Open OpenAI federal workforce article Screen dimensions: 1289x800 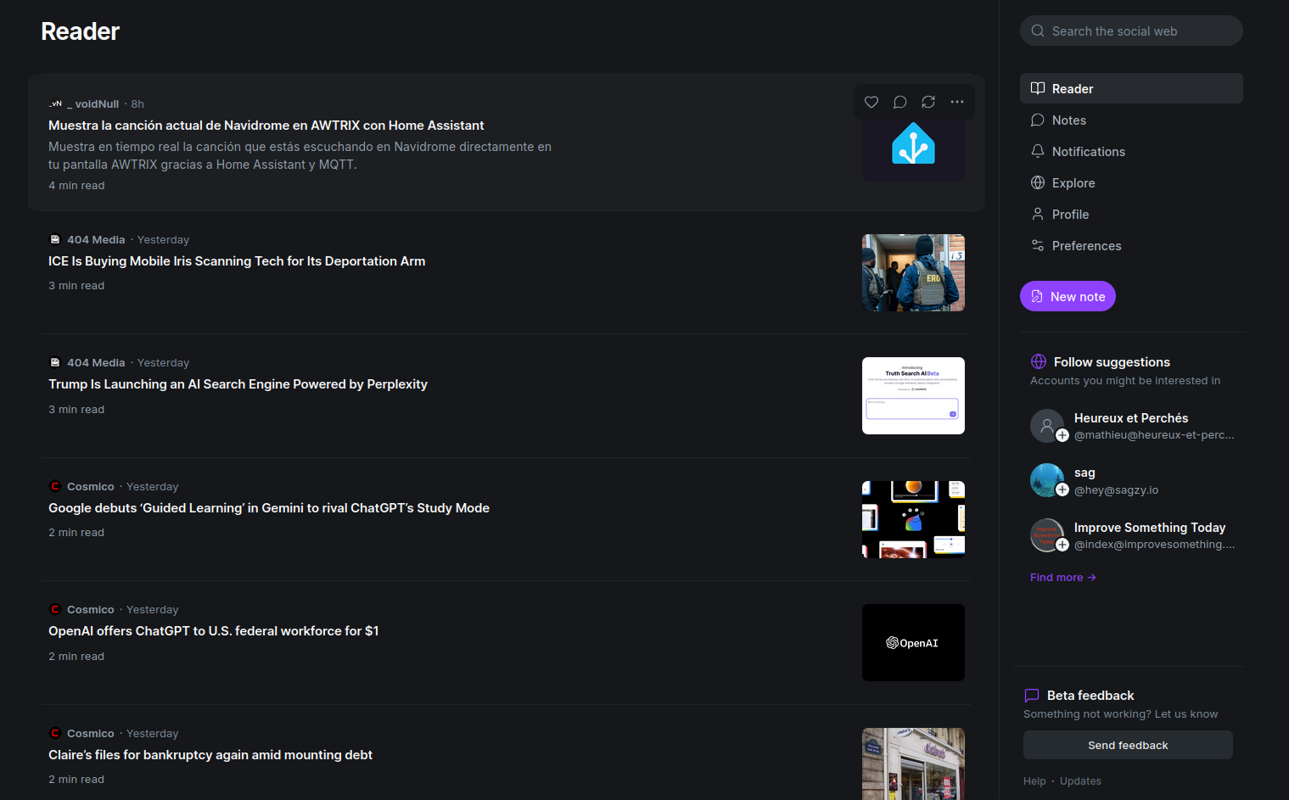click(213, 630)
